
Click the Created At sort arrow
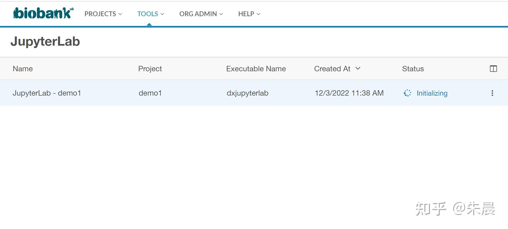point(358,69)
